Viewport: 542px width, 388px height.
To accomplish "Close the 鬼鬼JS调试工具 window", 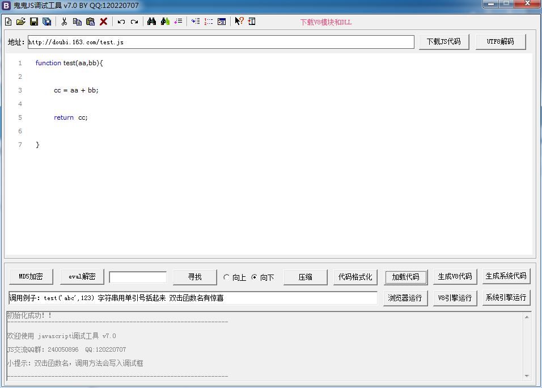I will click(527, 3).
